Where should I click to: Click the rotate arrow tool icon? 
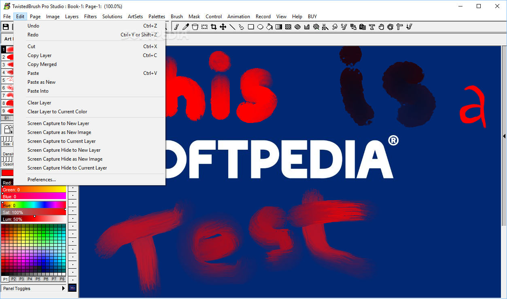coord(390,27)
